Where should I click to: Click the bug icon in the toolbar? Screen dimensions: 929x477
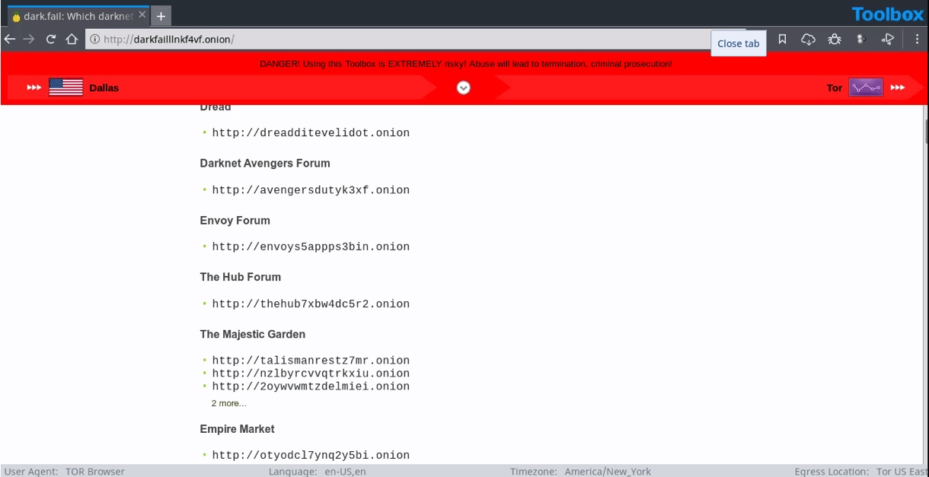[835, 39]
